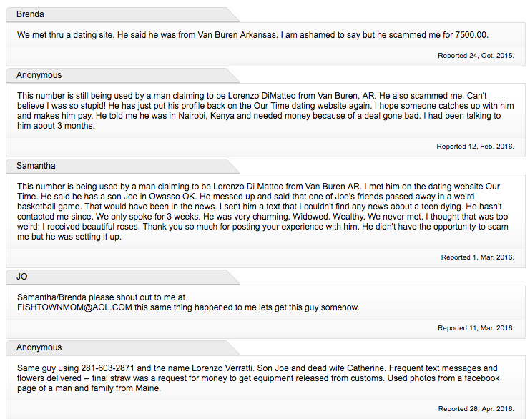The height and width of the screenshot is (419, 530).
Task: Click the FISHTOWNMOM@AOL.COM email address
Action: coord(74,307)
